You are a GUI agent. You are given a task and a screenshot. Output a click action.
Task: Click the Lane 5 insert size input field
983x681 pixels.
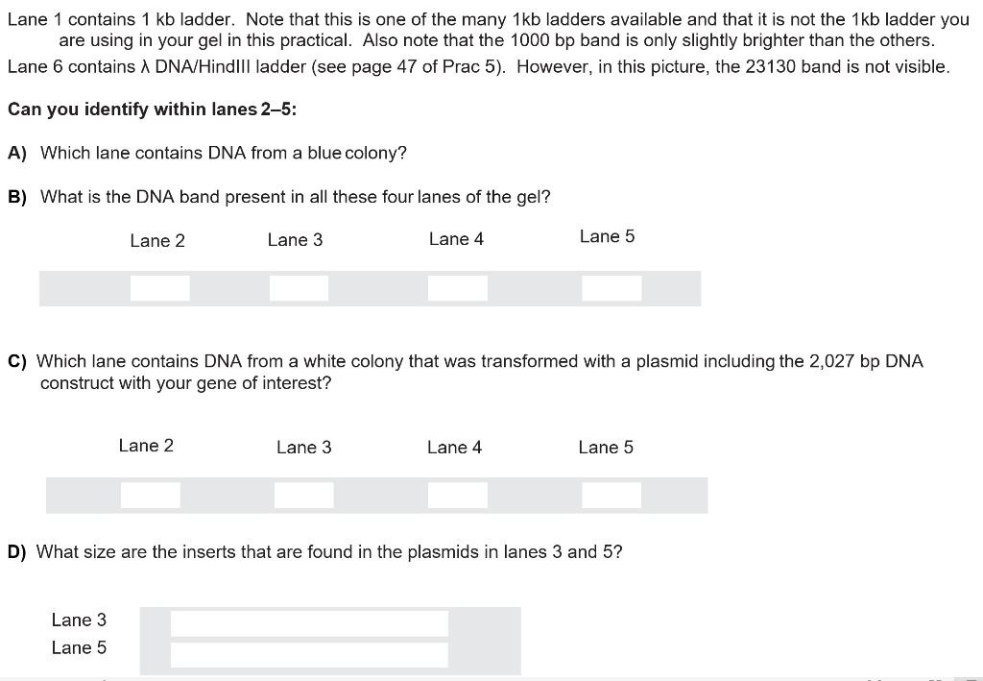coord(309,654)
